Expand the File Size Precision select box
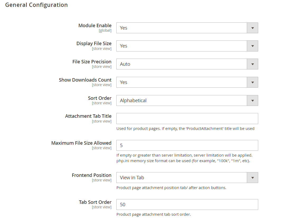The width and height of the screenshot is (301, 221). (187, 64)
